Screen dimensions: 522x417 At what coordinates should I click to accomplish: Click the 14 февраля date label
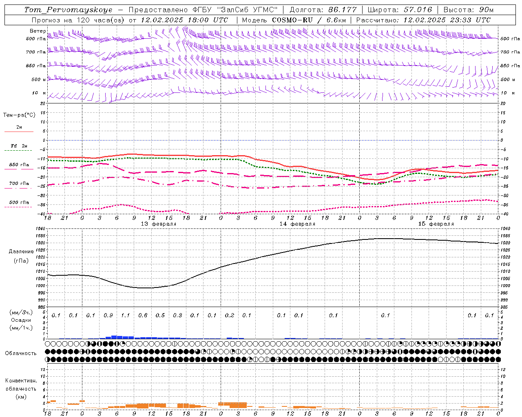coord(297,224)
